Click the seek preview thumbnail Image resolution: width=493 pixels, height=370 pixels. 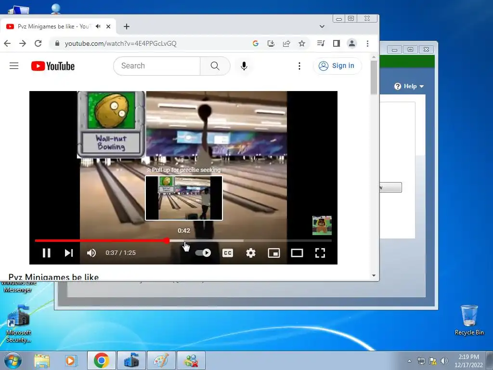pyautogui.click(x=183, y=198)
